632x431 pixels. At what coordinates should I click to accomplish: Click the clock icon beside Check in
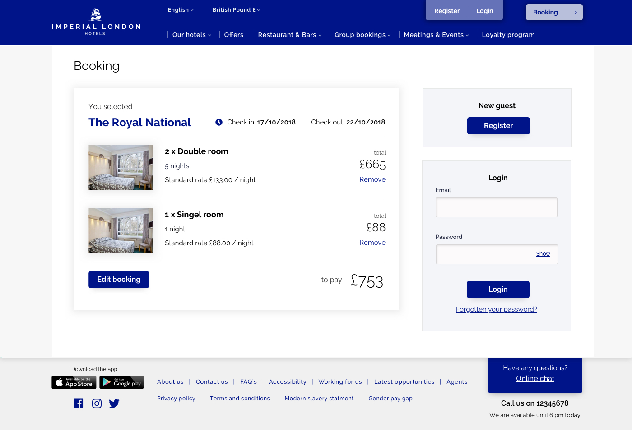219,122
